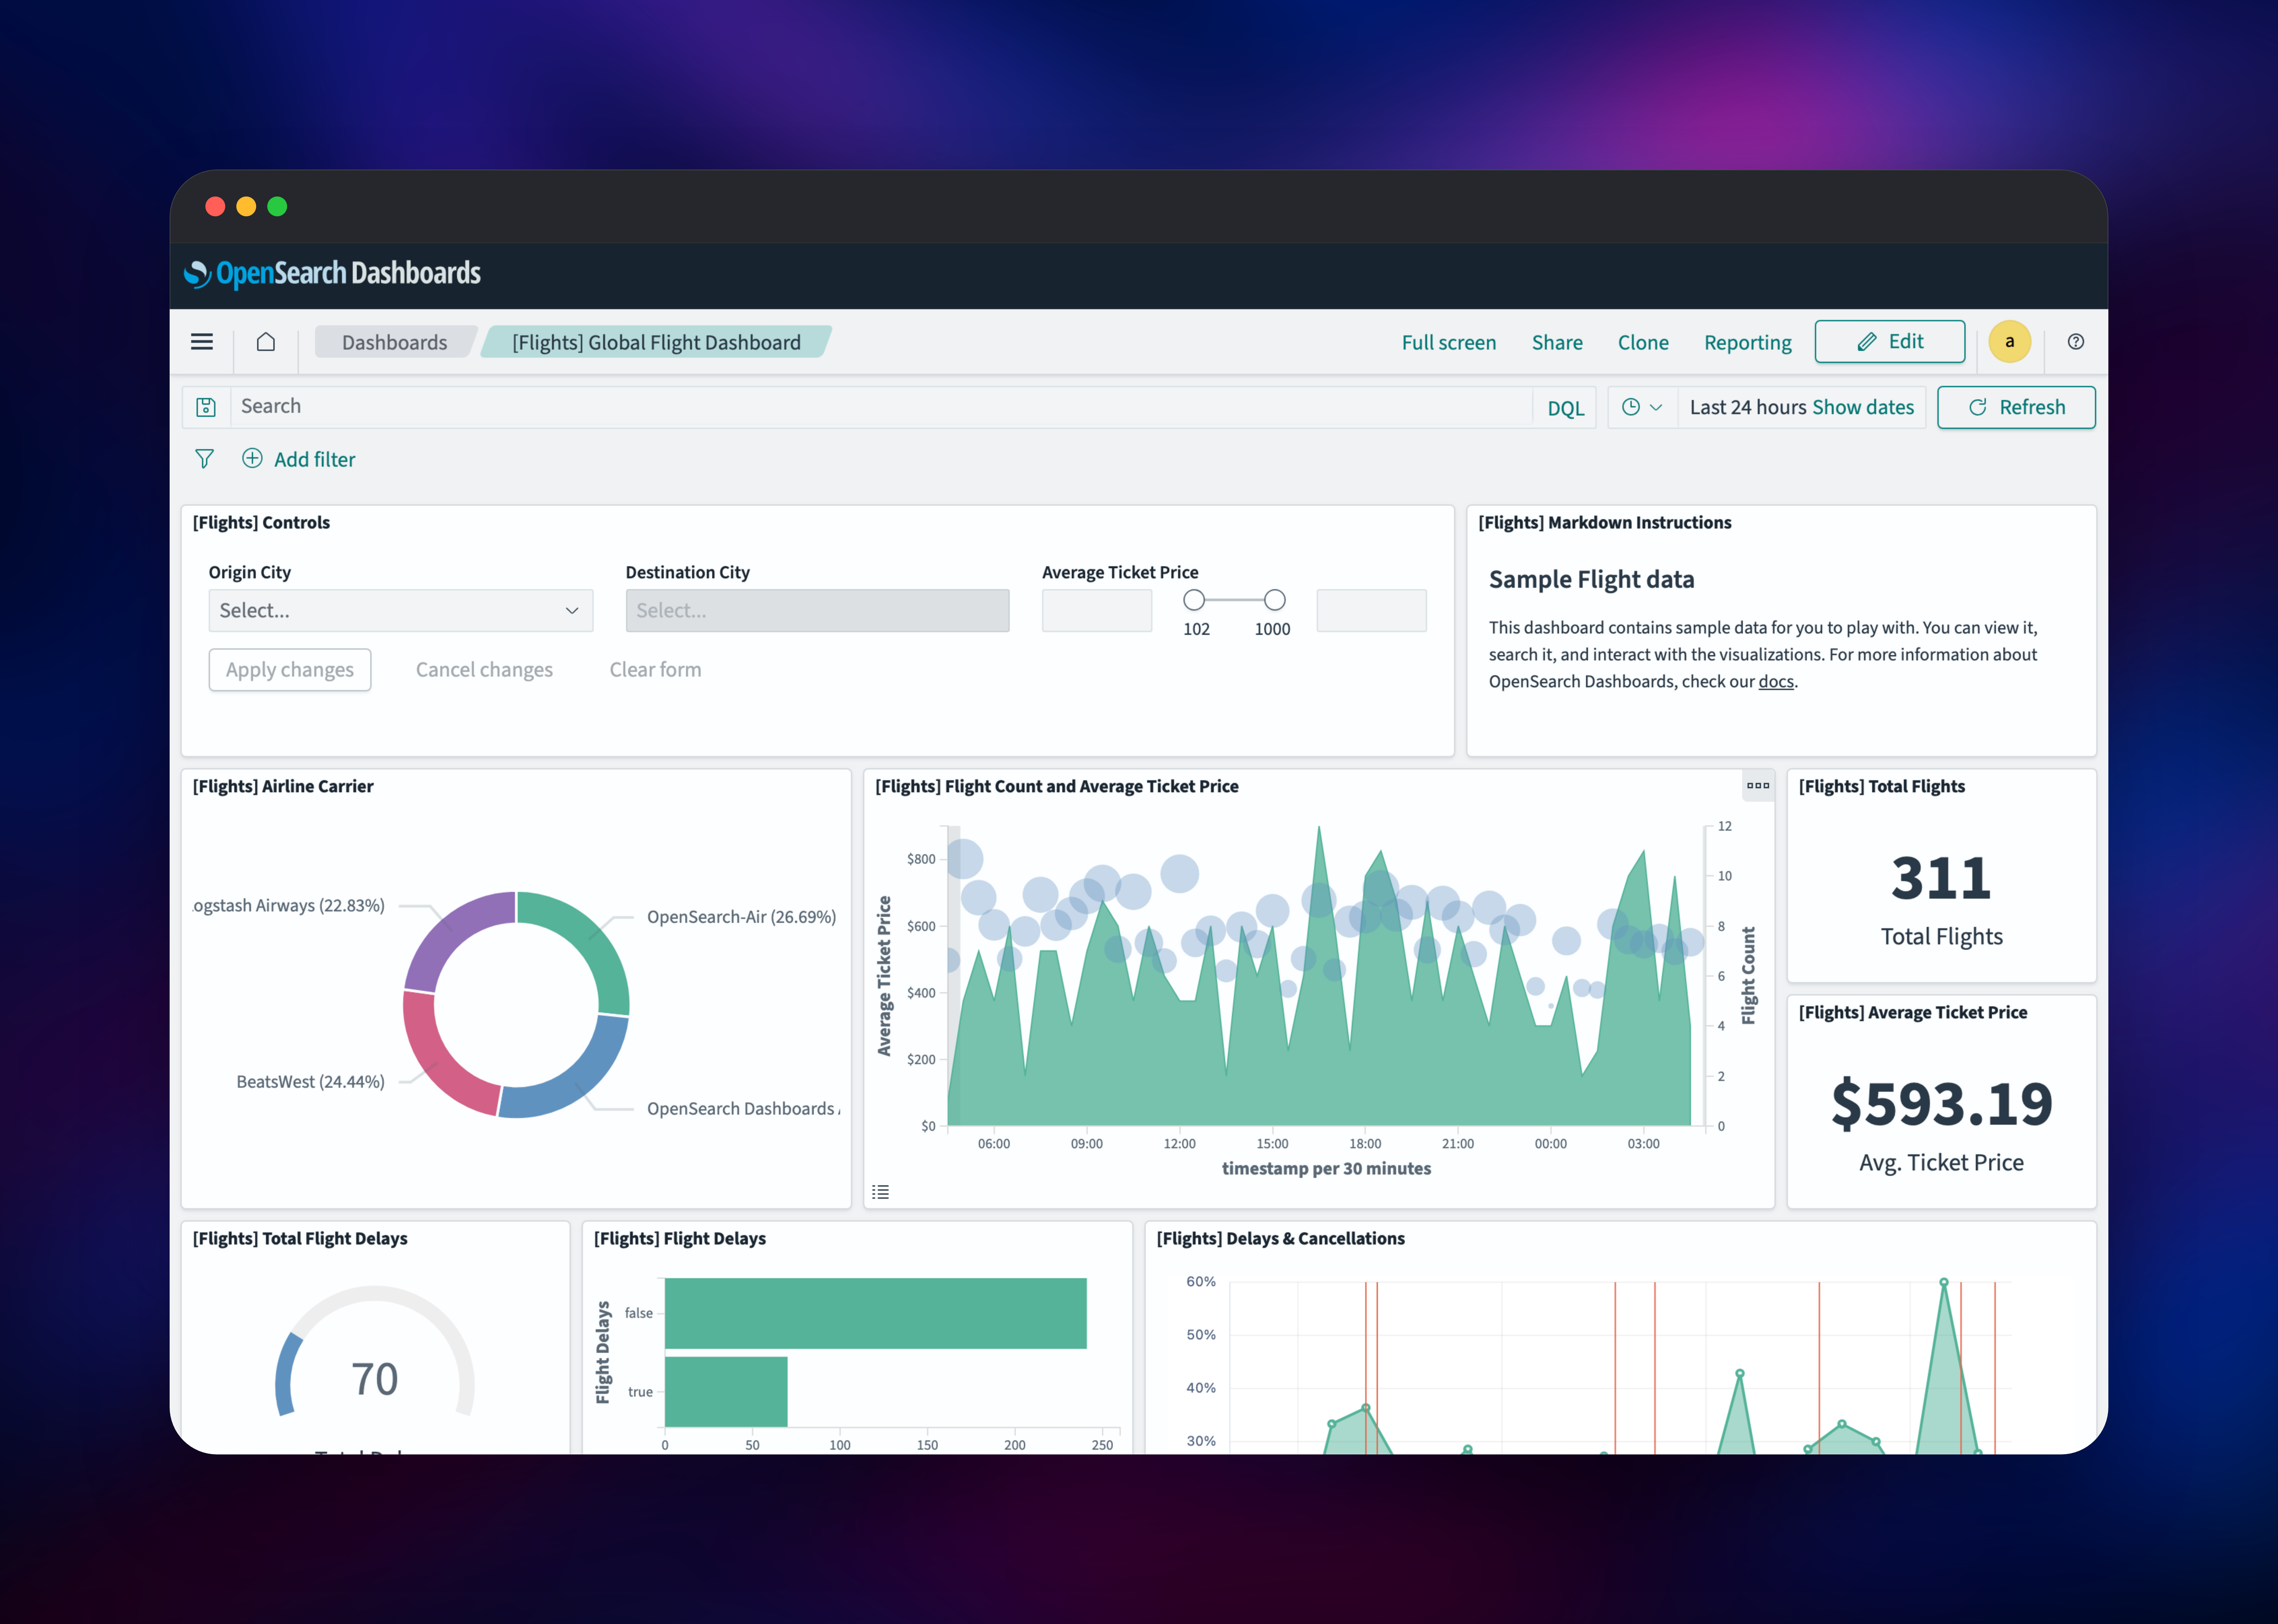
Task: Open the panel options menu on Flight Count chart
Action: pyautogui.click(x=1758, y=786)
